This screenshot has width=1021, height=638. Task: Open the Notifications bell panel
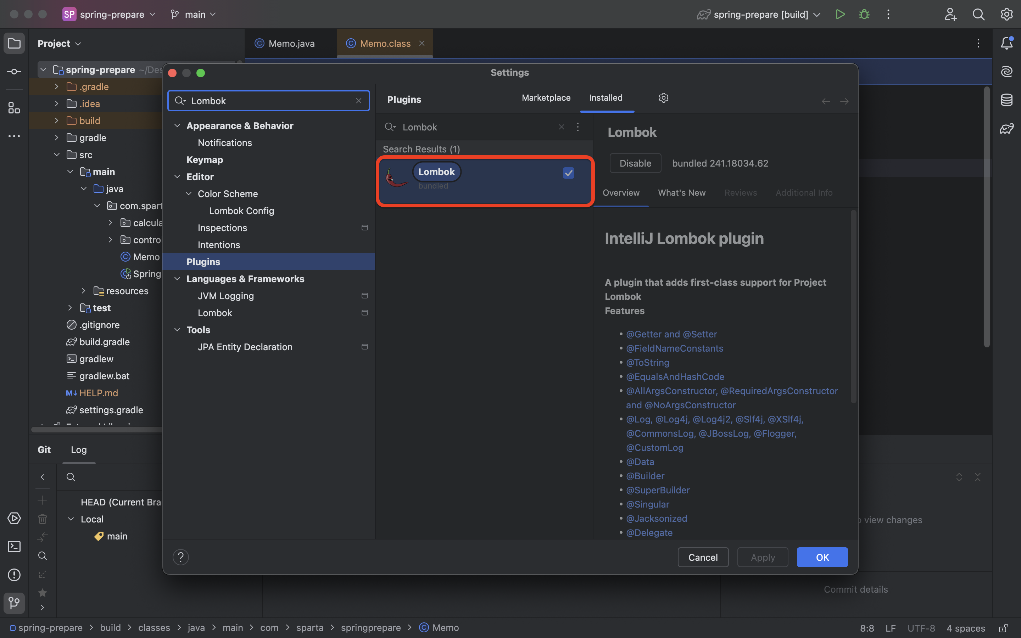[1007, 43]
